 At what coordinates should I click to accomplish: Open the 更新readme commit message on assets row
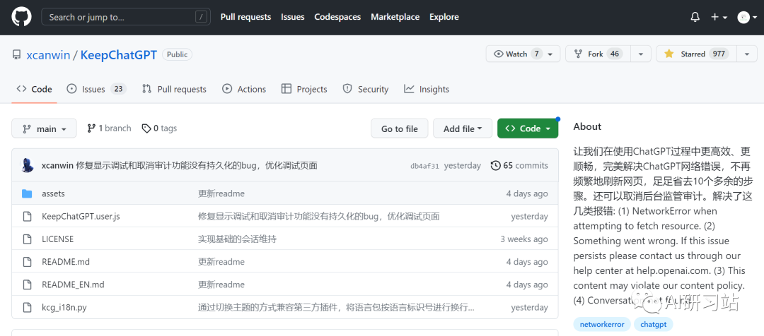pos(221,193)
